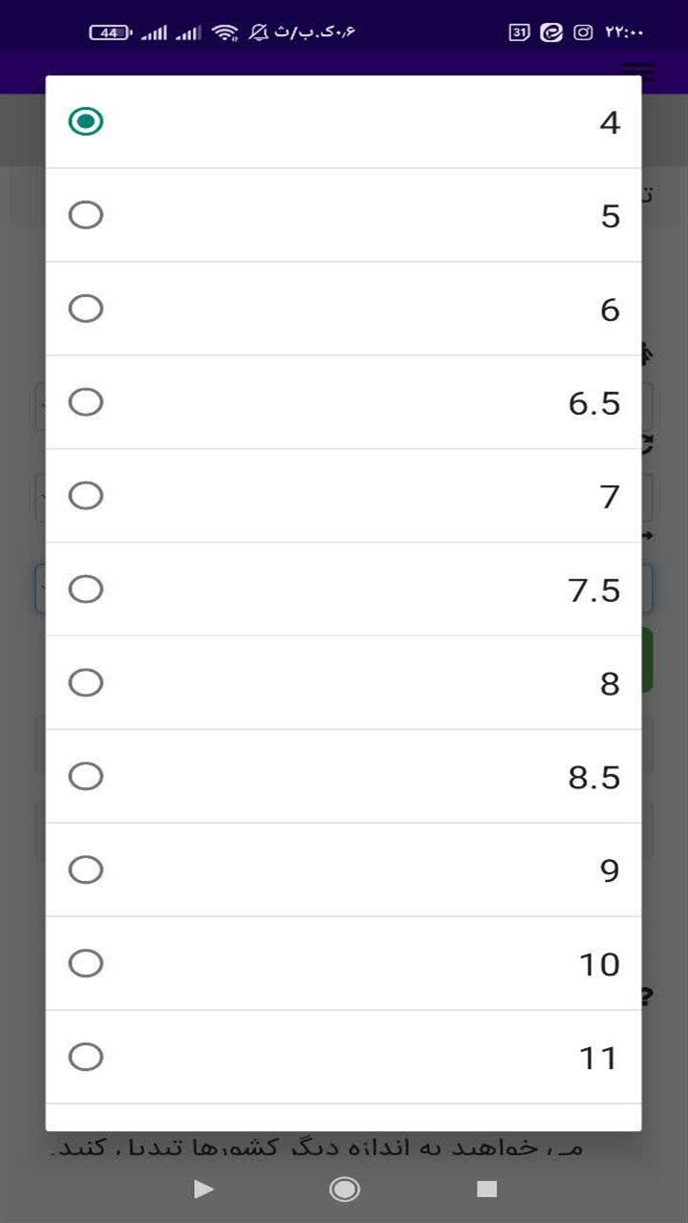Tap the muted bell status icon

258,32
